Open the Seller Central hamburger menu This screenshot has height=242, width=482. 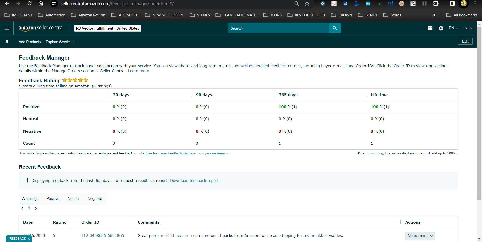[7, 28]
